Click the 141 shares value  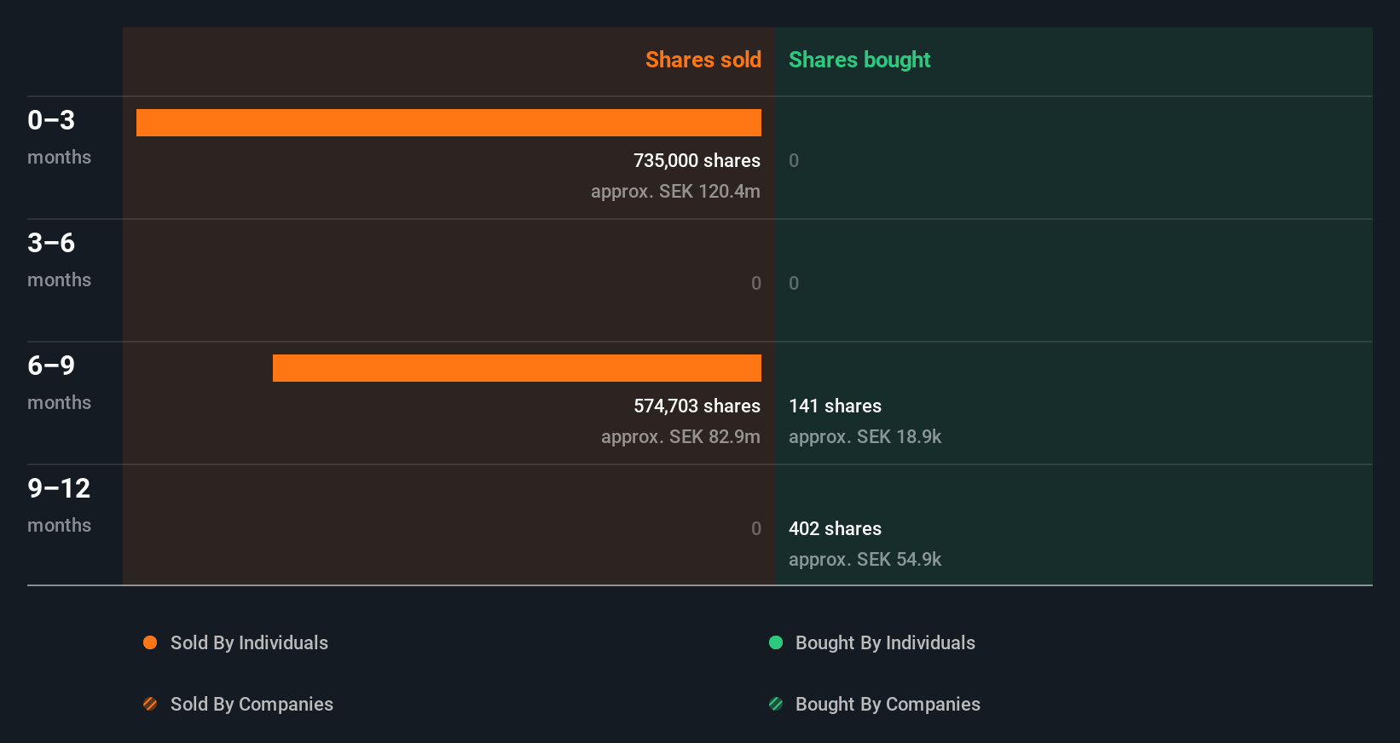tap(835, 406)
